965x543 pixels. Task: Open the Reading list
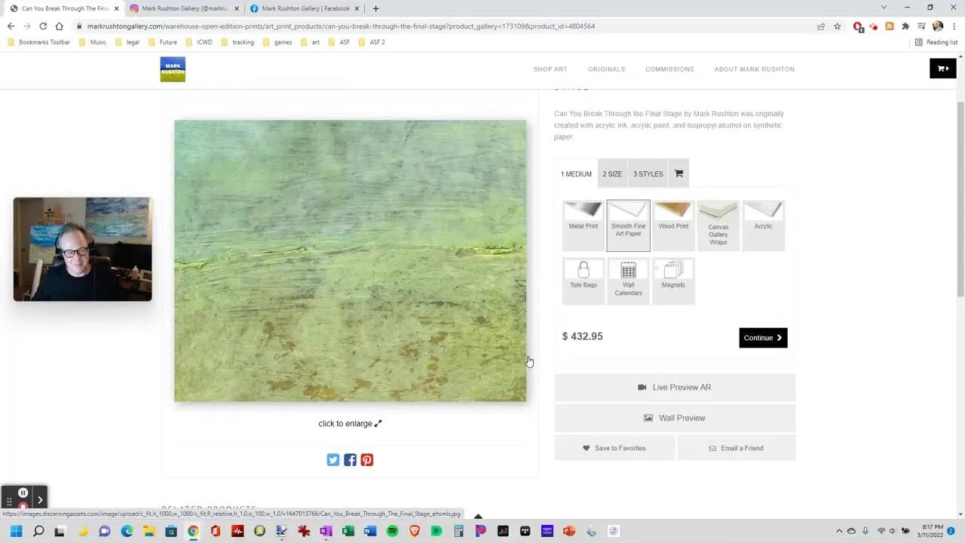tap(936, 42)
